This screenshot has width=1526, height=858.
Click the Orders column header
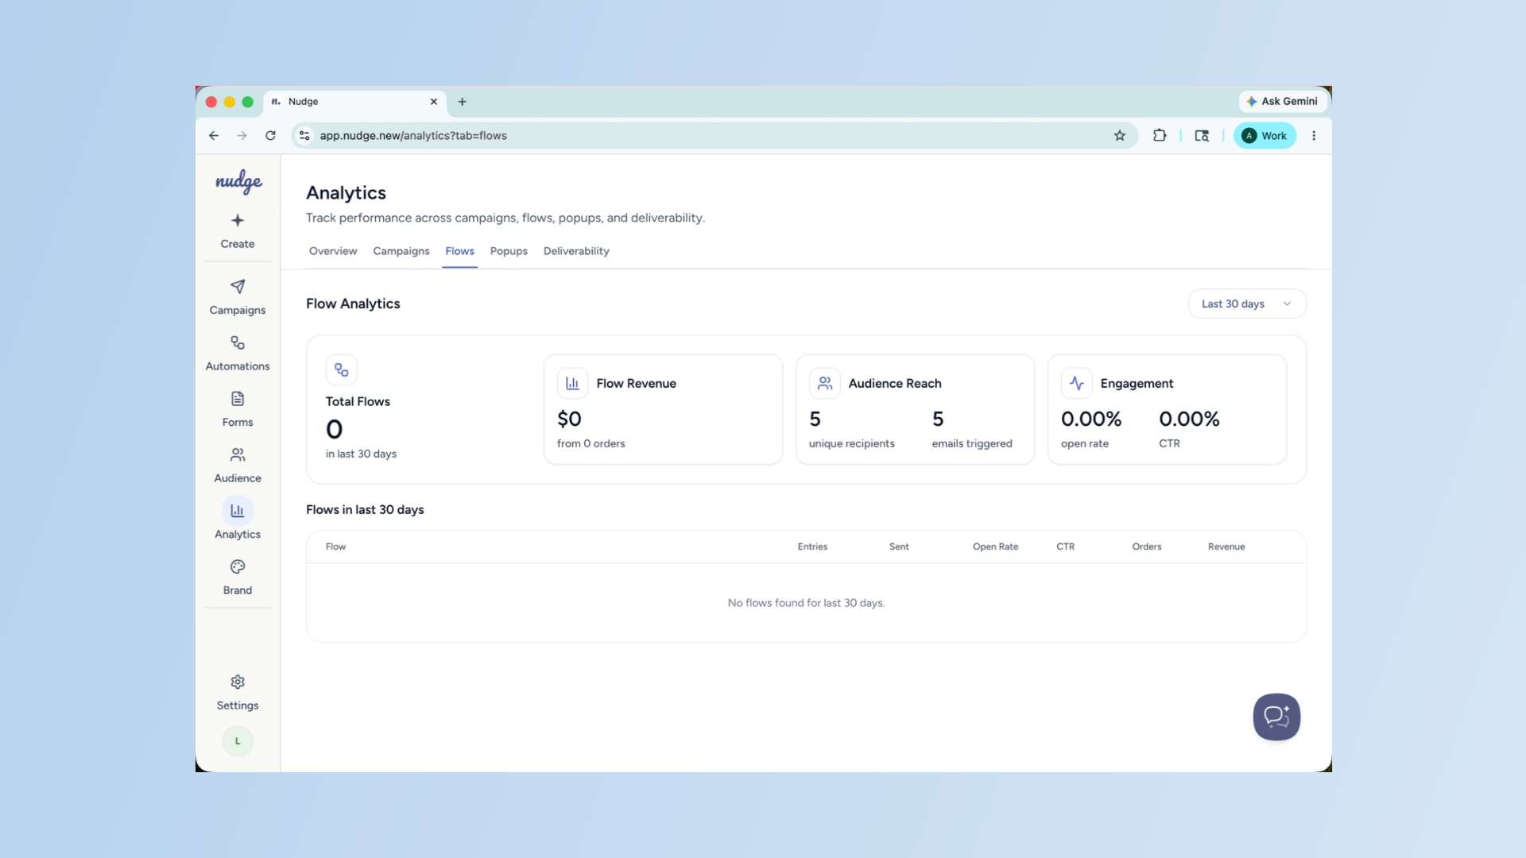point(1147,547)
